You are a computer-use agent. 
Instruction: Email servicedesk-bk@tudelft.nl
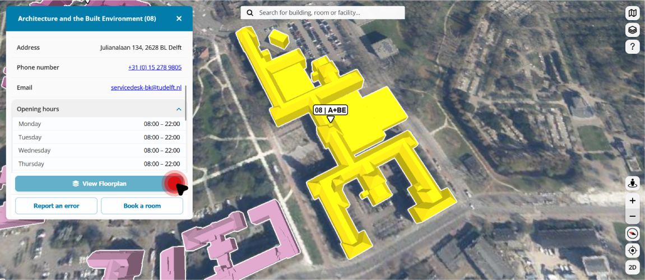click(x=146, y=87)
